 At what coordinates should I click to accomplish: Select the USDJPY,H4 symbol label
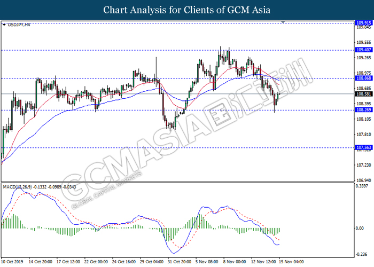click(x=19, y=25)
